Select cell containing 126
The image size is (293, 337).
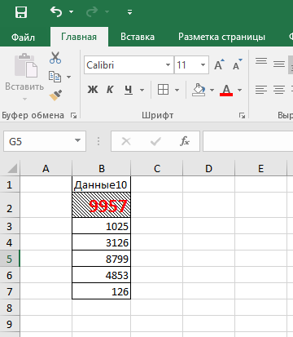[x=102, y=291]
